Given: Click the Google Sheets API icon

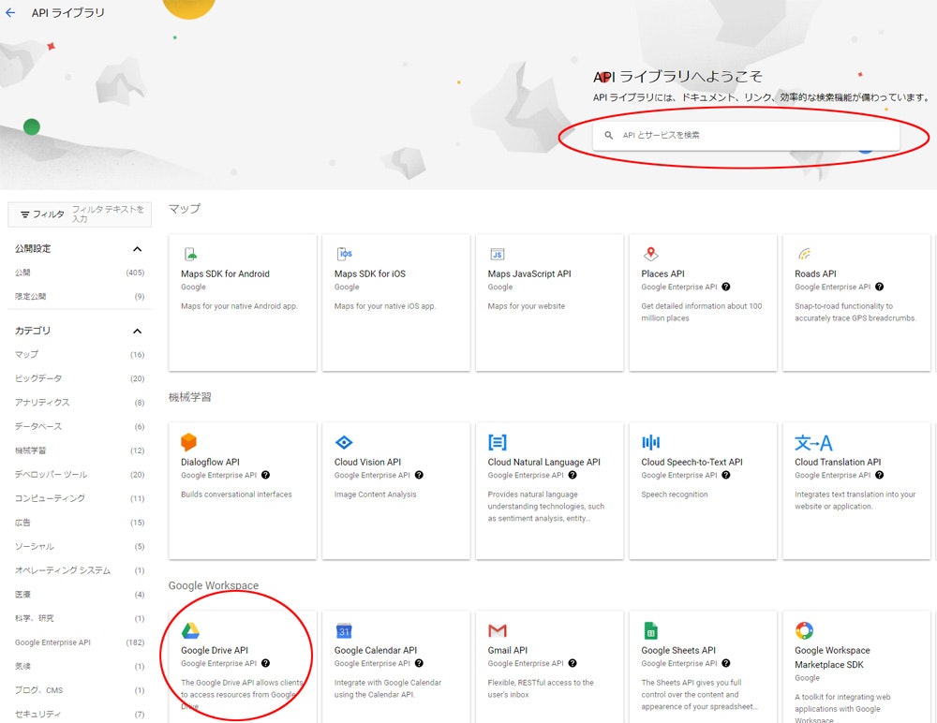Looking at the screenshot, I should coord(650,630).
